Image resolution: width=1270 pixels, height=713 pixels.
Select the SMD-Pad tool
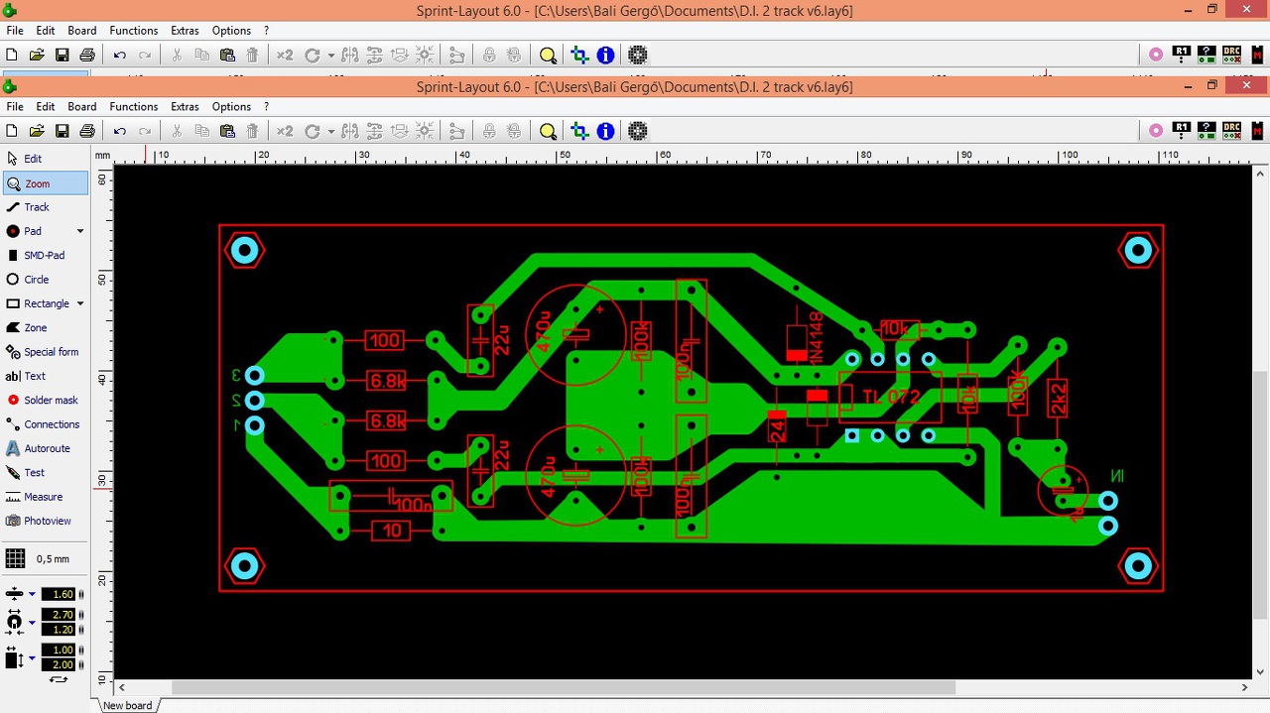44,255
